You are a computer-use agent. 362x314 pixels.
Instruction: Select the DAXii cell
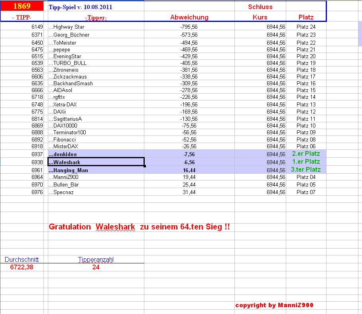pos(96,112)
